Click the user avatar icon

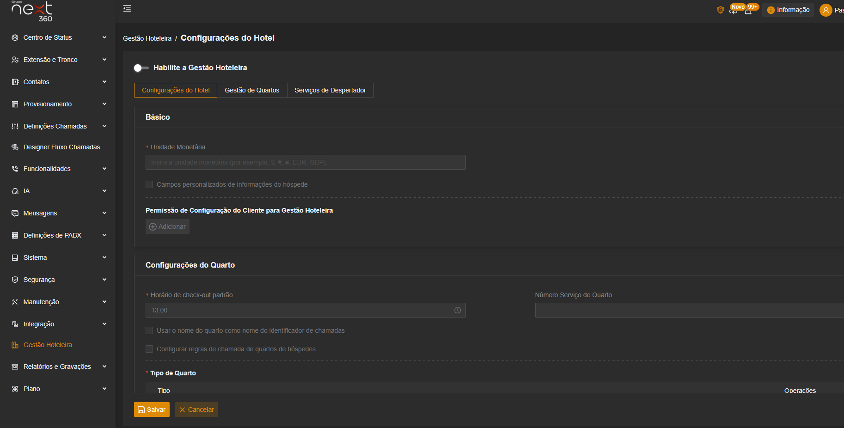826,10
